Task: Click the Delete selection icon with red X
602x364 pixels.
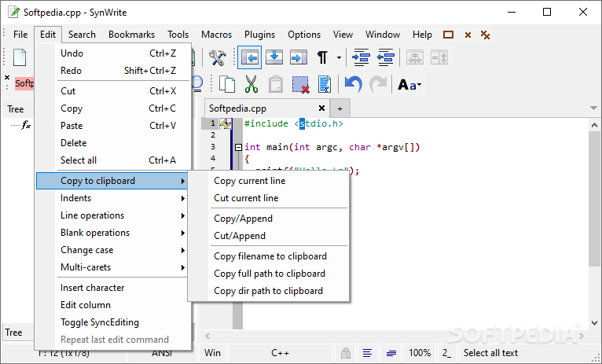Action: tap(300, 84)
